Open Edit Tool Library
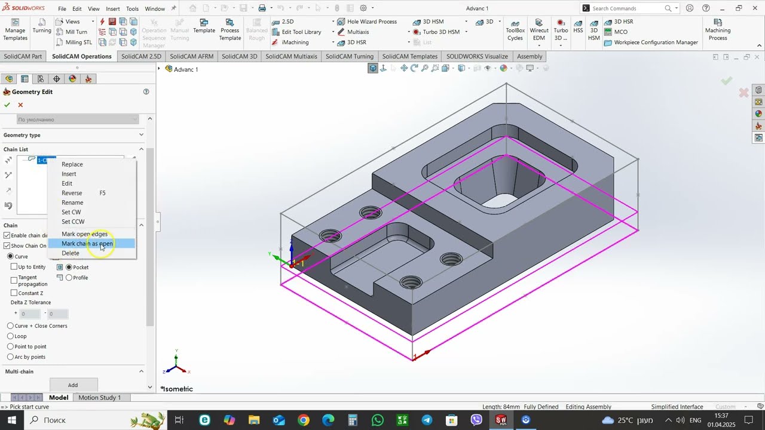The image size is (765, 430). pos(296,32)
